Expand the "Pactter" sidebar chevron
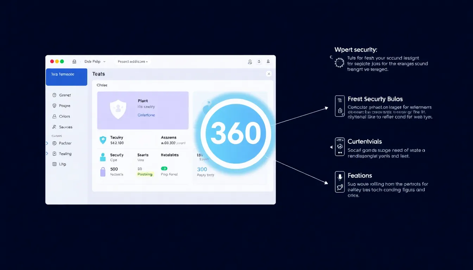The height and width of the screenshot is (270, 473). 47,143
